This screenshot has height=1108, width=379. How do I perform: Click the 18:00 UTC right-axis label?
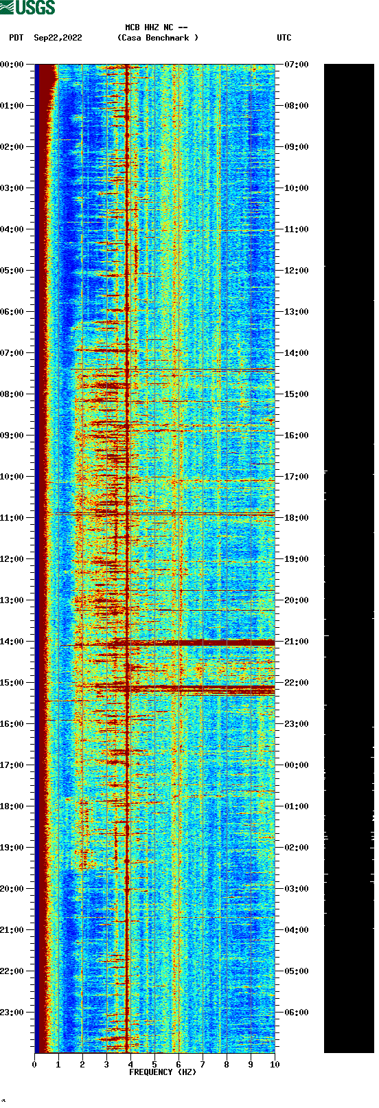point(297,518)
